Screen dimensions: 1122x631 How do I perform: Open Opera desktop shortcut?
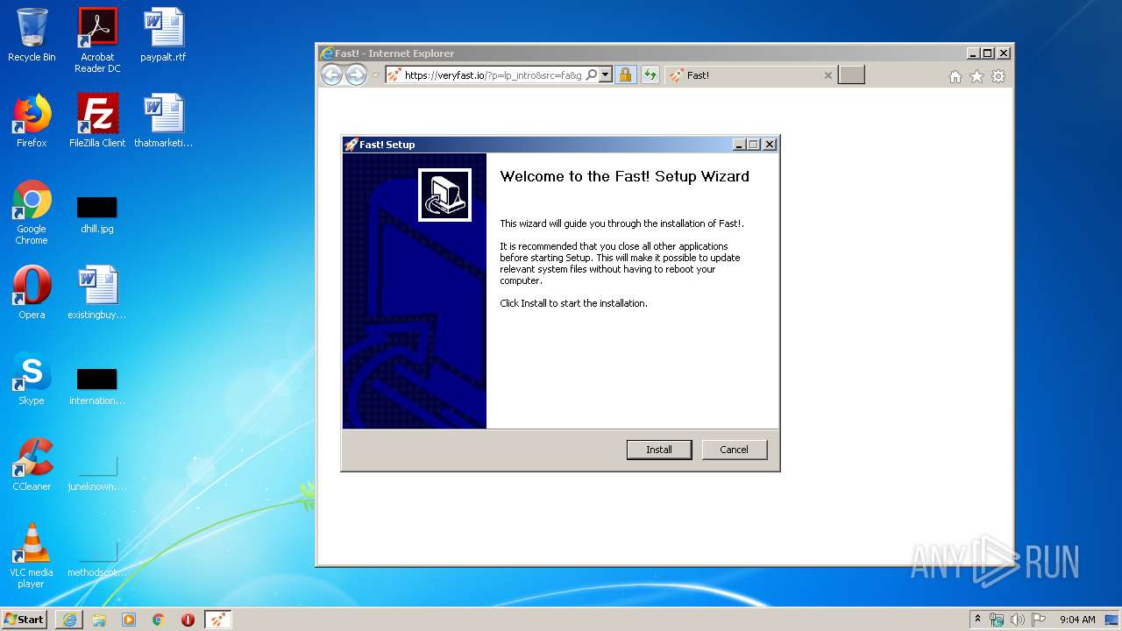[x=32, y=293]
